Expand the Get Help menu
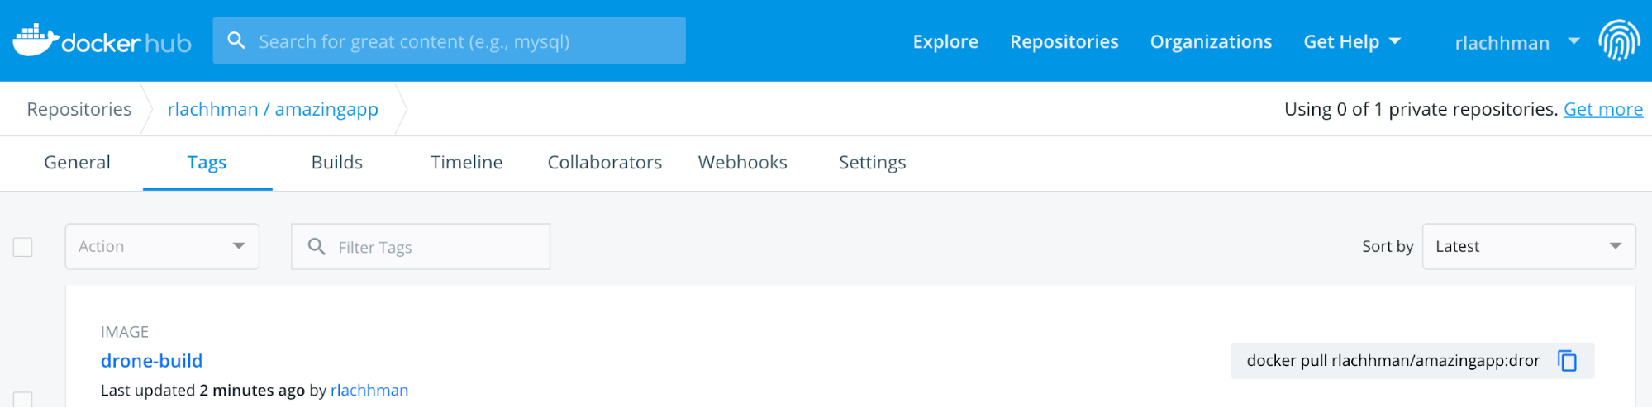Image resolution: width=1652 pixels, height=408 pixels. [1352, 41]
